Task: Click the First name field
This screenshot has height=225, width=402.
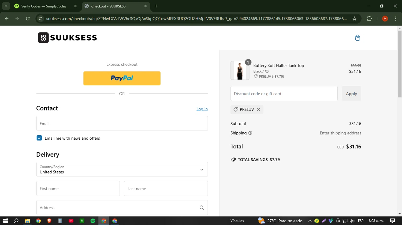Action: click(78, 188)
